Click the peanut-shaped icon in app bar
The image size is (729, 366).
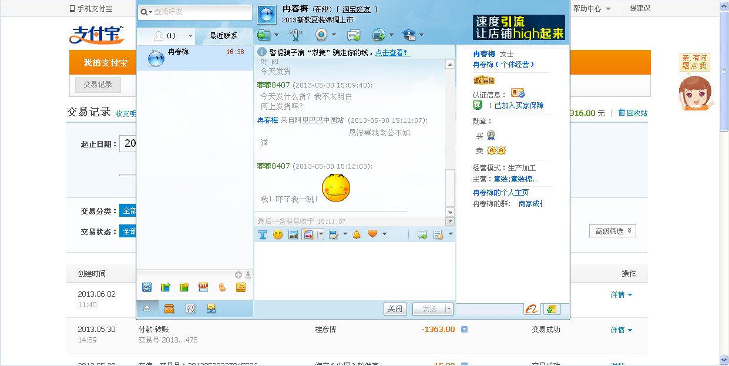click(222, 287)
